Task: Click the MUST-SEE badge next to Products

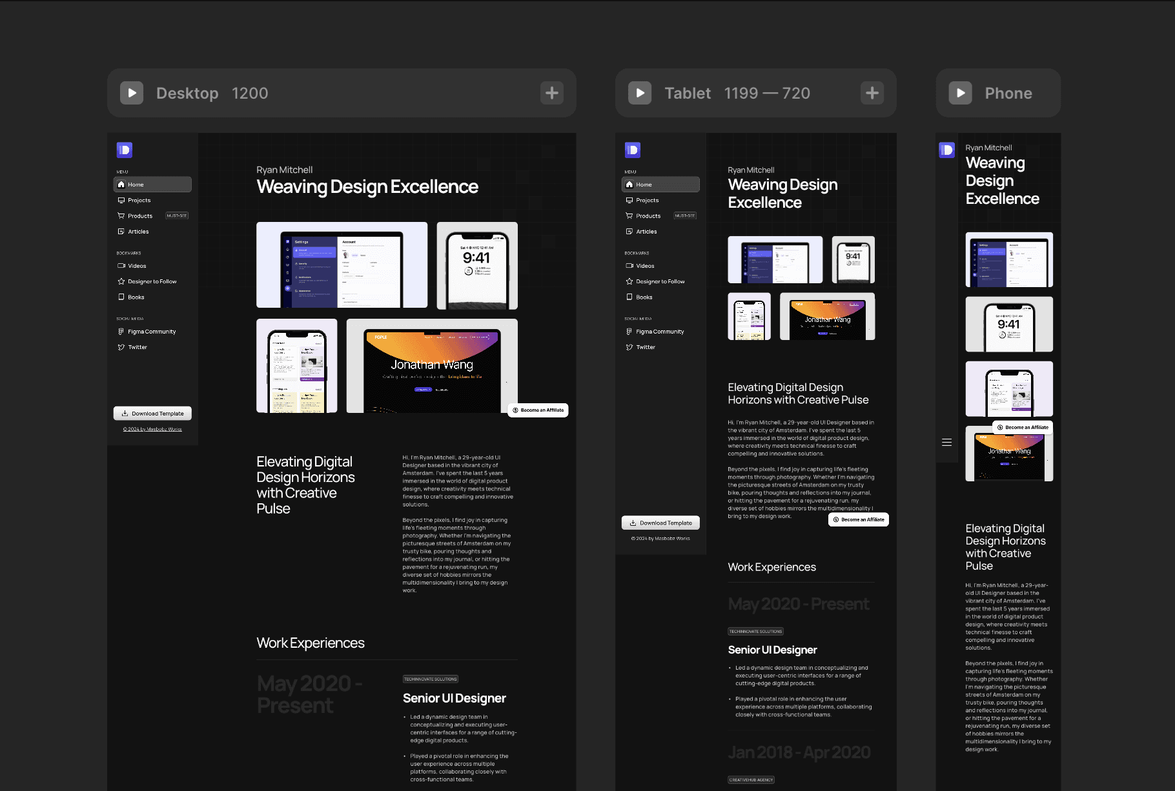Action: click(176, 215)
